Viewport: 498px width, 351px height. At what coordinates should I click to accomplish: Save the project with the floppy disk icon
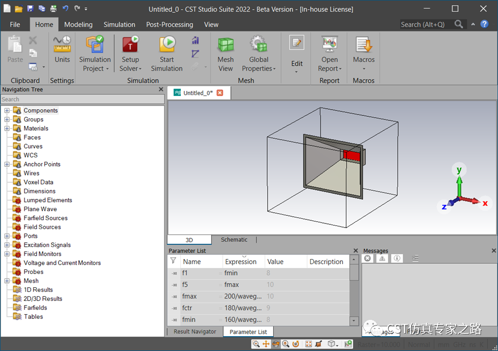click(30, 9)
